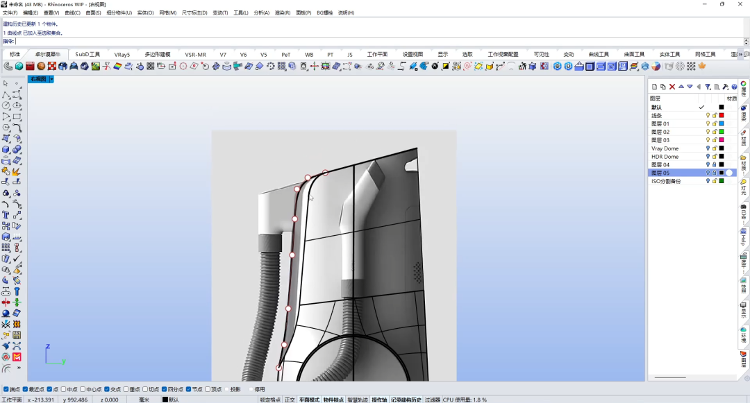Toggle visibility bulb of 线条 layer
The image size is (750, 403).
(708, 116)
